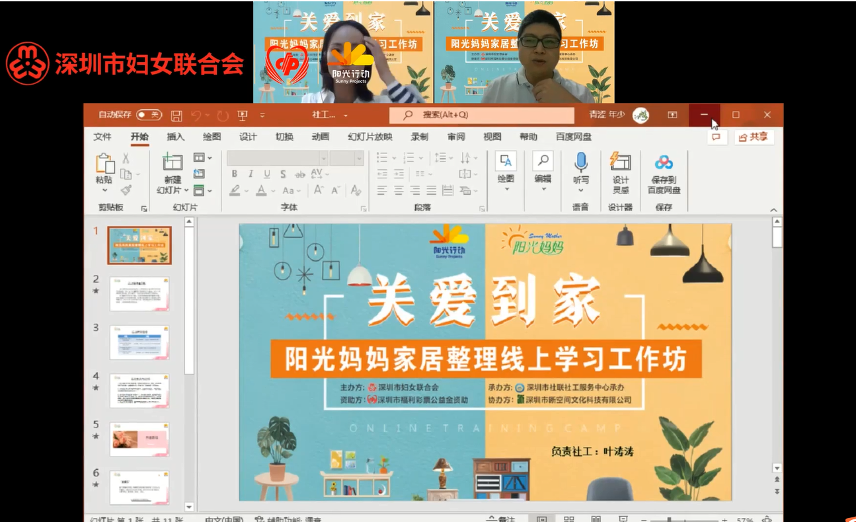Click the Share (共享) button
856x522 pixels.
(x=754, y=137)
